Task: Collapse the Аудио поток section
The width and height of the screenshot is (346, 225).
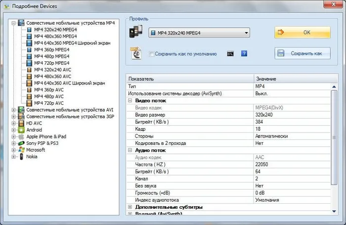Action: tap(130, 150)
